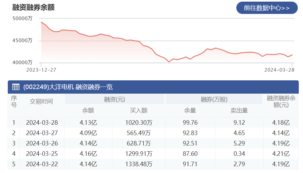Click the 融资融券余额 chart heading

coord(33,7)
